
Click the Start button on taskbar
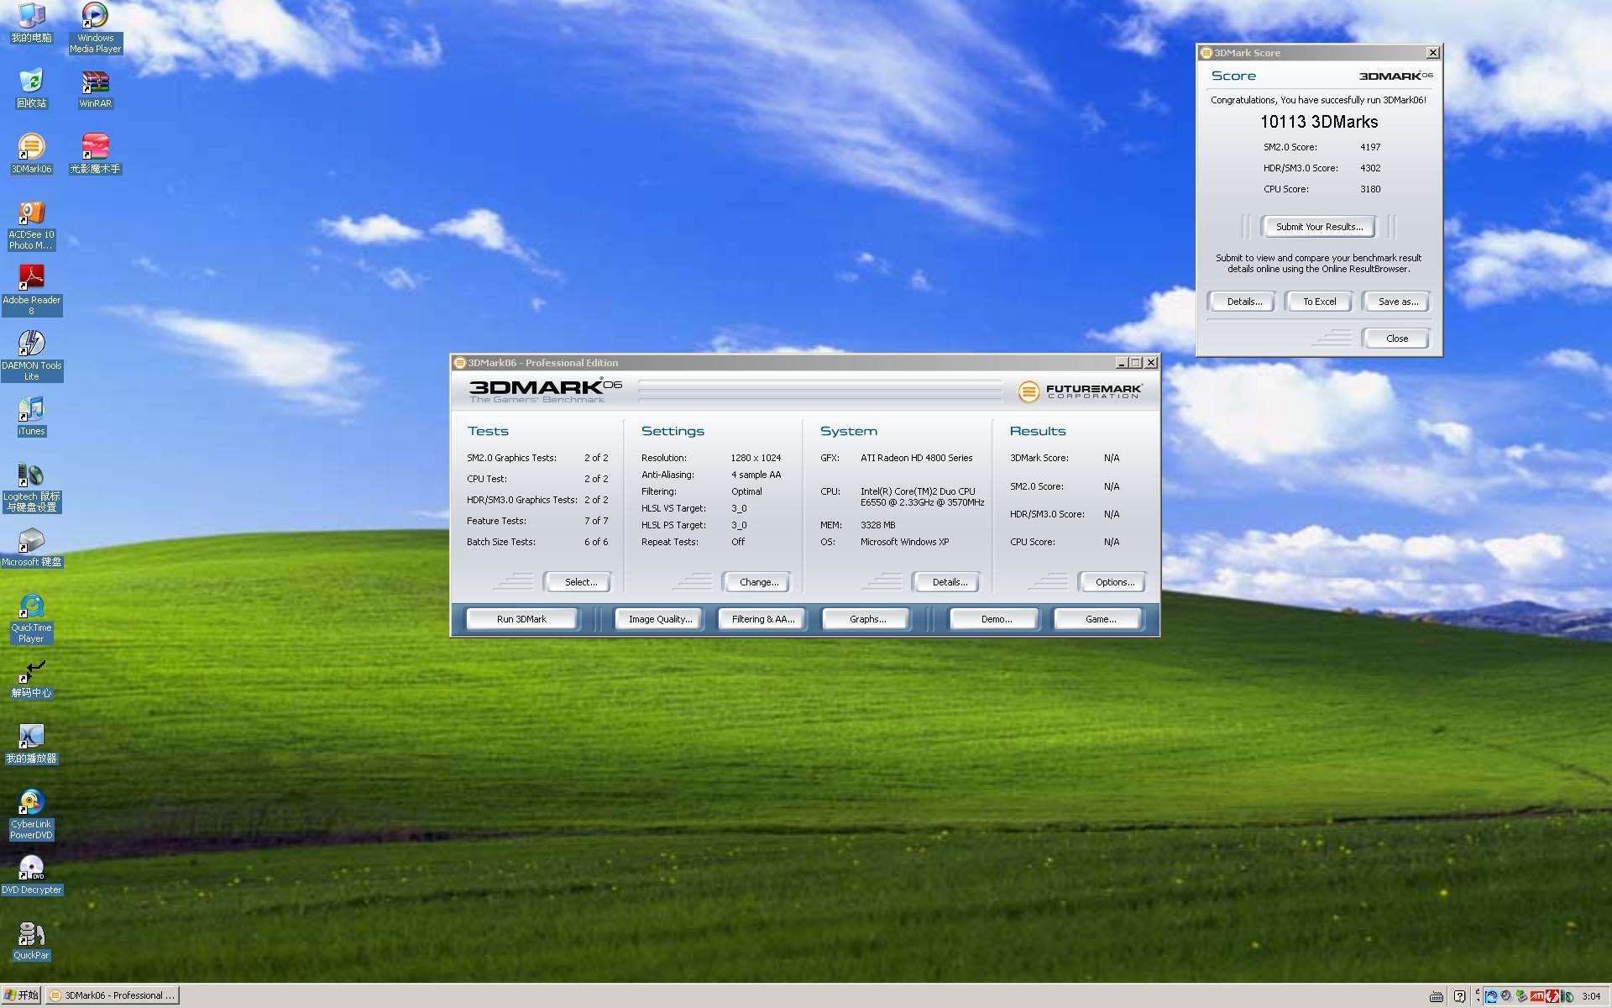coord(22,995)
